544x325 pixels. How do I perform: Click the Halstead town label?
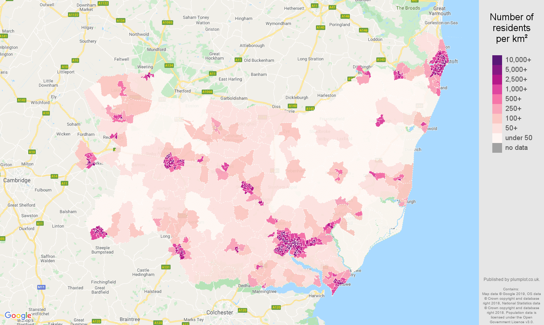point(153,291)
